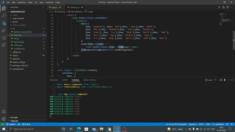Show hidden system tray icons
The height and width of the screenshot is (132, 235).
point(186,129)
